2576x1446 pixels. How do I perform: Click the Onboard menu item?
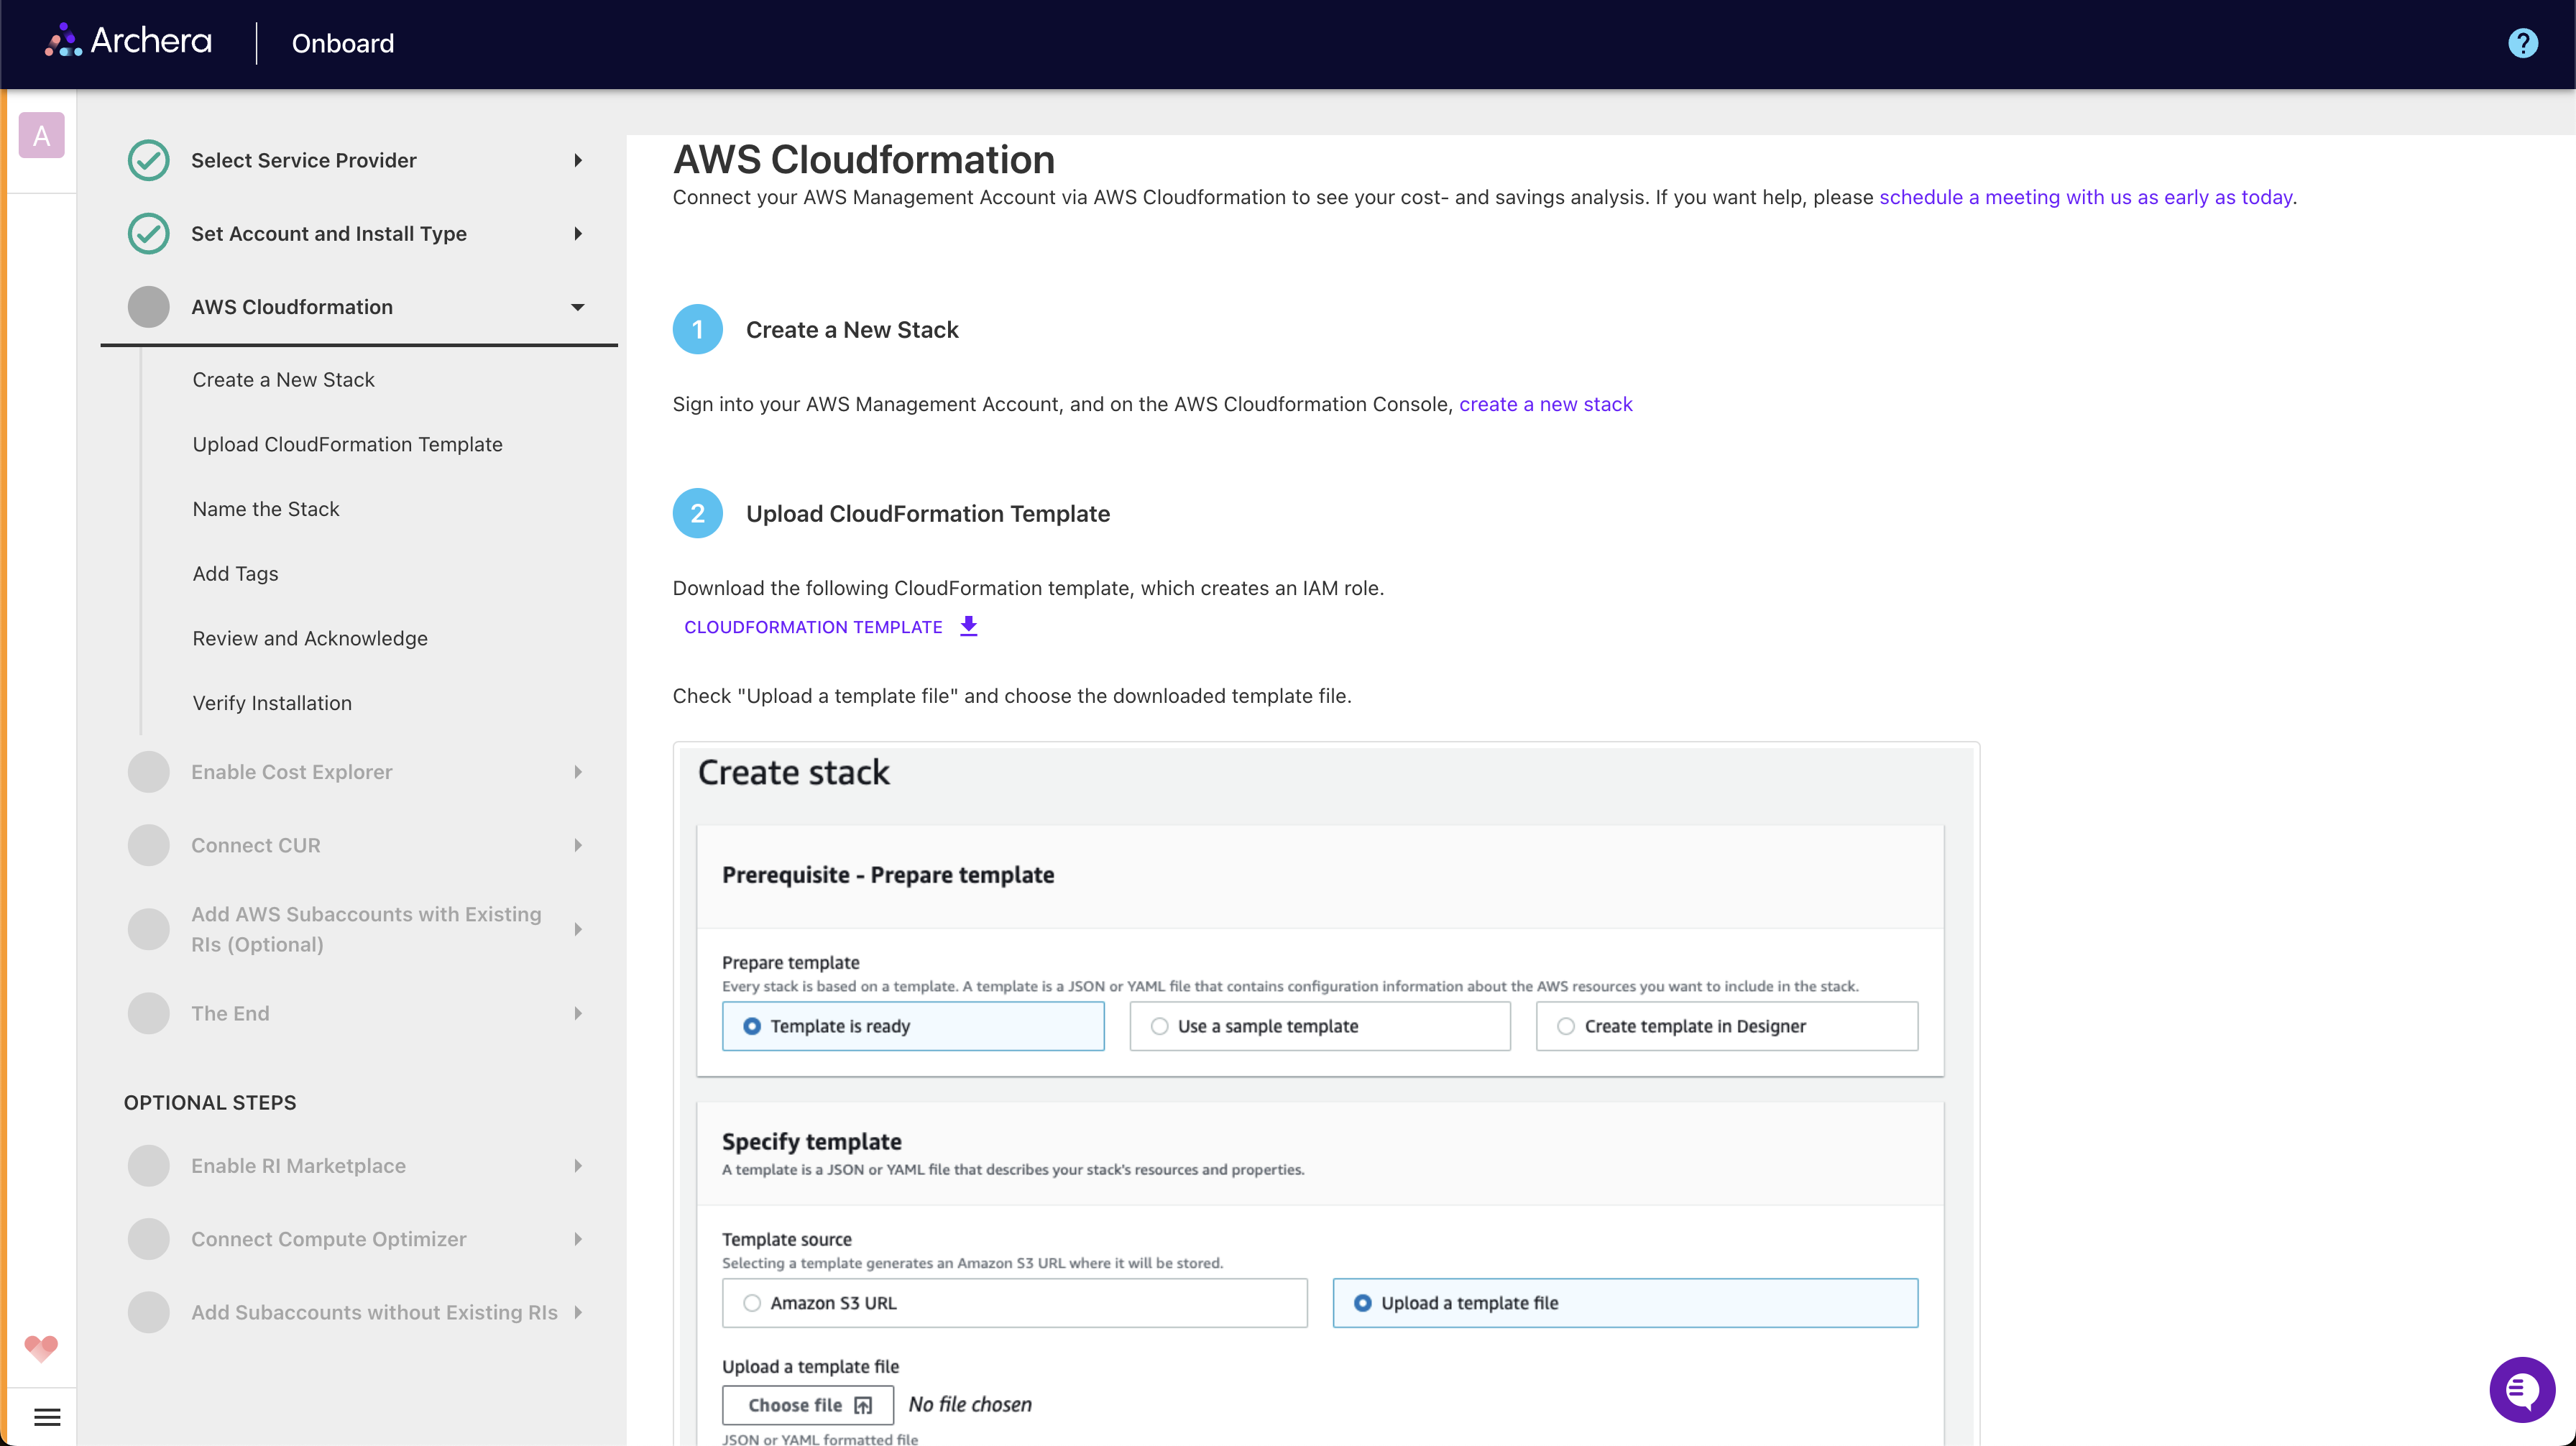(342, 43)
